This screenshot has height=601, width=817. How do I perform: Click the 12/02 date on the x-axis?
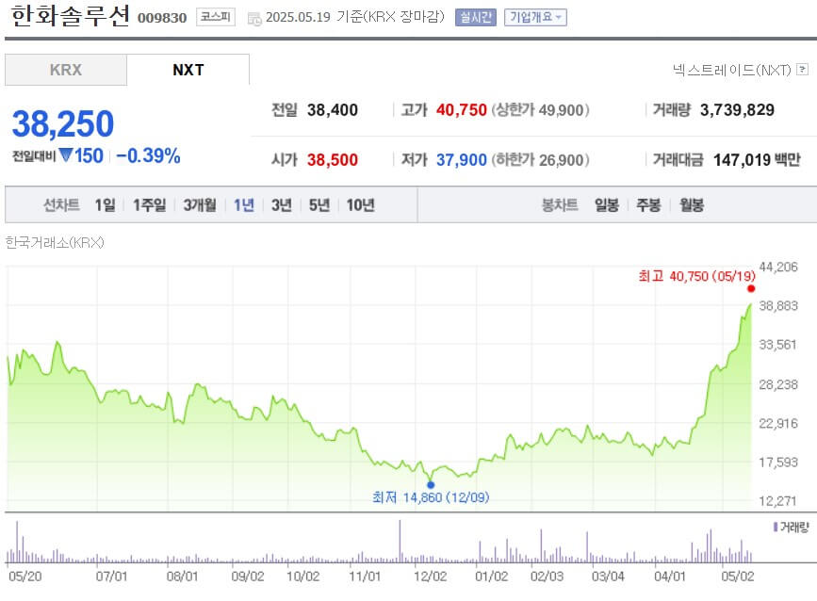430,576
